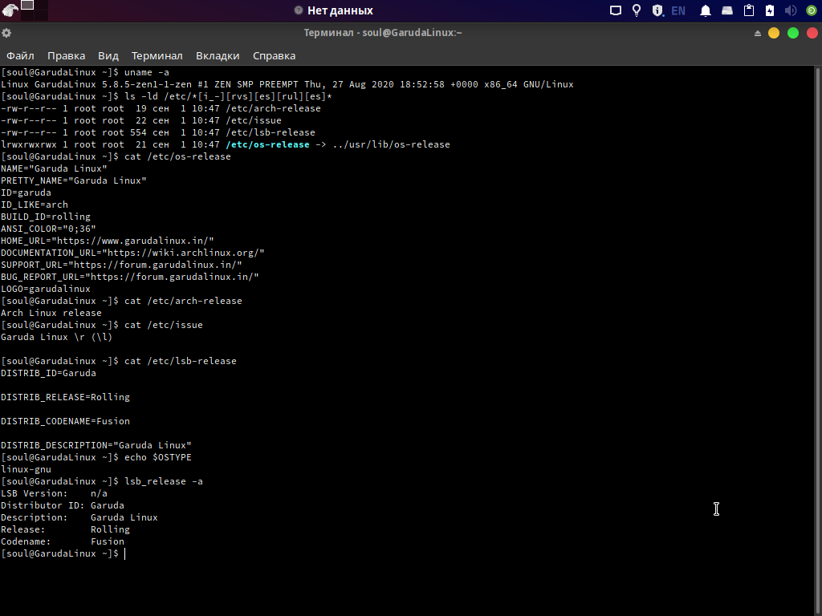Image resolution: width=822 pixels, height=616 pixels.
Task: Click the "Codename: Fusion" line
Action: coord(63,542)
